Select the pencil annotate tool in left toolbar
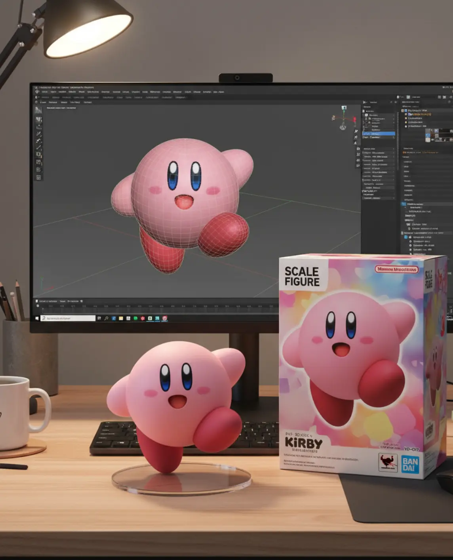Viewport: 453px width, 560px height. (39, 134)
